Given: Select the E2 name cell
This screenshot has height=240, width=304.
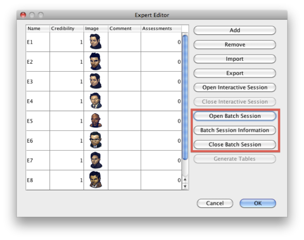Looking at the screenshot, I should click(x=38, y=62).
